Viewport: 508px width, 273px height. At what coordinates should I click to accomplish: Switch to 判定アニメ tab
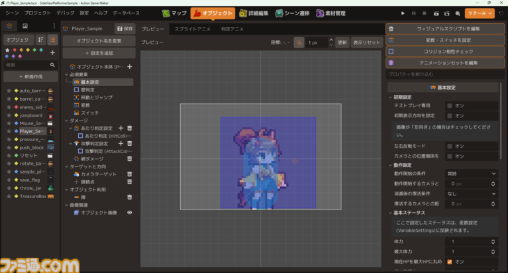[x=232, y=29]
